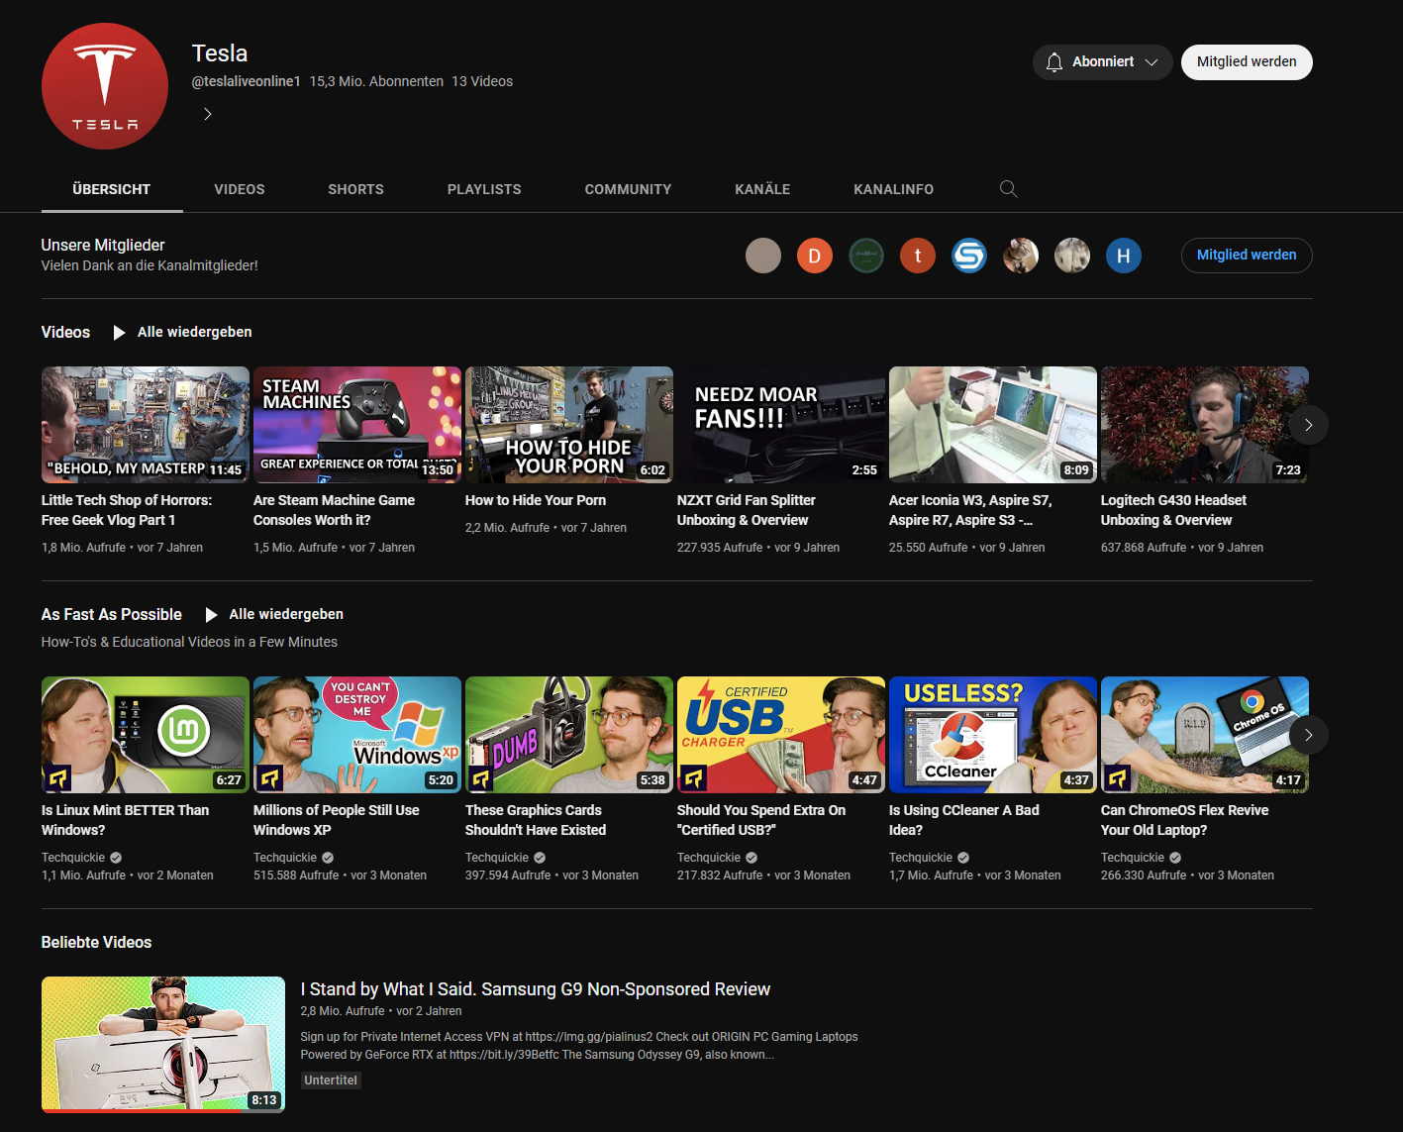Click the play icon next to Videos 'Alle wiedergeben'
Screen dimensions: 1403x1132
[120, 333]
